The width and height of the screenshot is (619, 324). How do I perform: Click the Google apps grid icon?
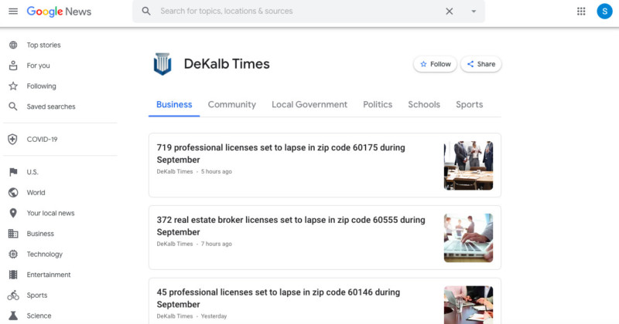581,12
